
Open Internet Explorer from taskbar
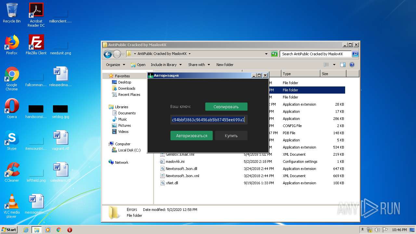point(26,230)
